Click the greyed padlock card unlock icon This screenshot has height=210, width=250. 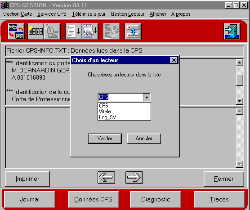pos(52,31)
